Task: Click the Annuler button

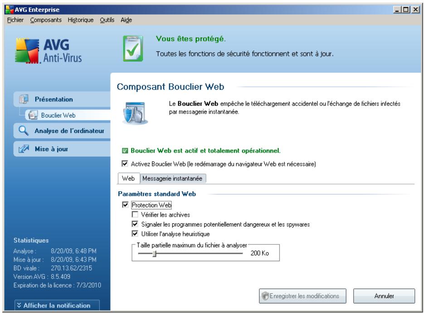Action: (x=384, y=296)
